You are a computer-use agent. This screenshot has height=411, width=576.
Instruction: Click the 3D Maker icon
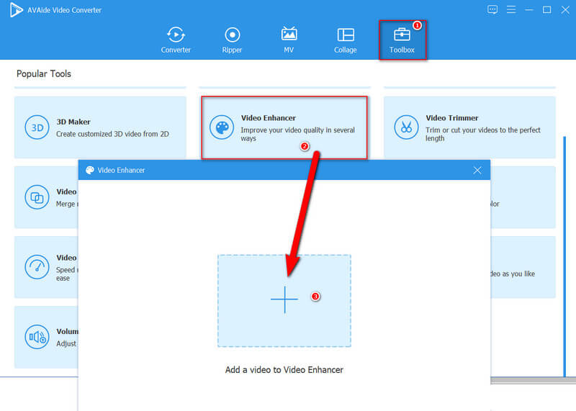(x=37, y=127)
